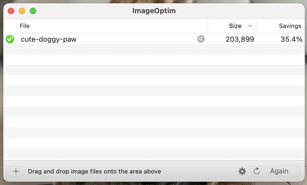Select the cute-doggy-paw file row

click(110, 39)
